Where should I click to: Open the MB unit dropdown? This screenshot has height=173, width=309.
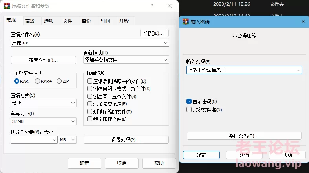pyautogui.click(x=68, y=140)
